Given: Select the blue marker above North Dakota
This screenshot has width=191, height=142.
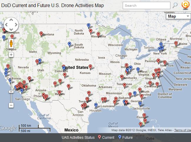Looking at the screenshot, I should click(89, 26).
